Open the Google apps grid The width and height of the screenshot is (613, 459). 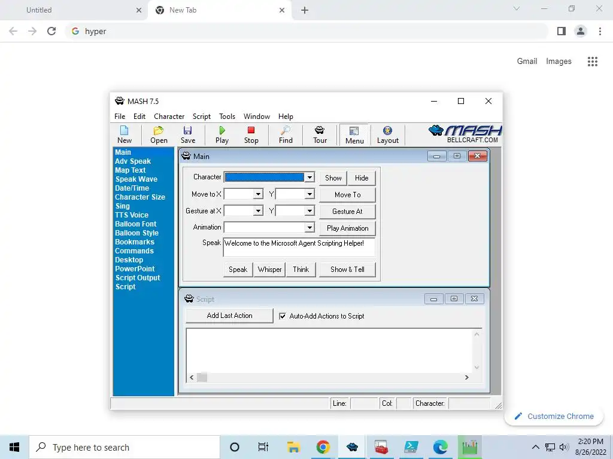593,62
